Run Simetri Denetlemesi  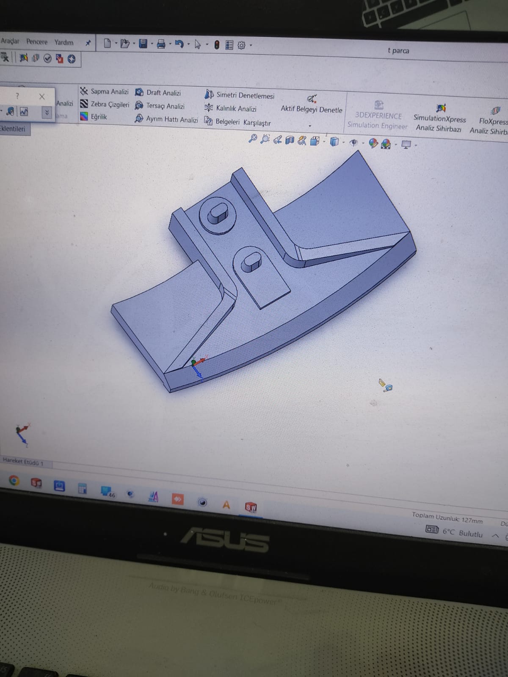240,95
